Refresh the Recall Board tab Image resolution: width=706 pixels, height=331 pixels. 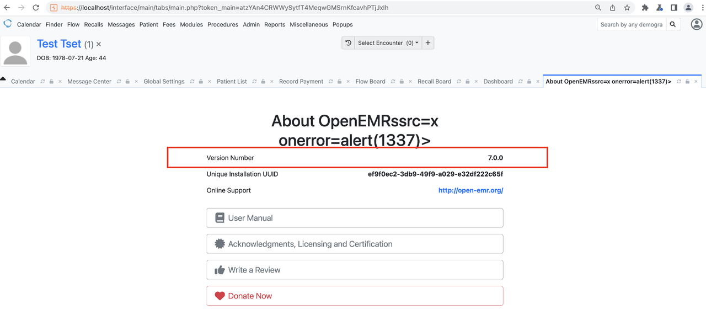pyautogui.click(x=459, y=82)
